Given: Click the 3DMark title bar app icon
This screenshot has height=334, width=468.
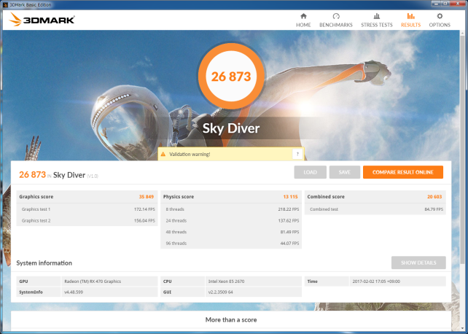Looking at the screenshot, I should click(5, 4).
